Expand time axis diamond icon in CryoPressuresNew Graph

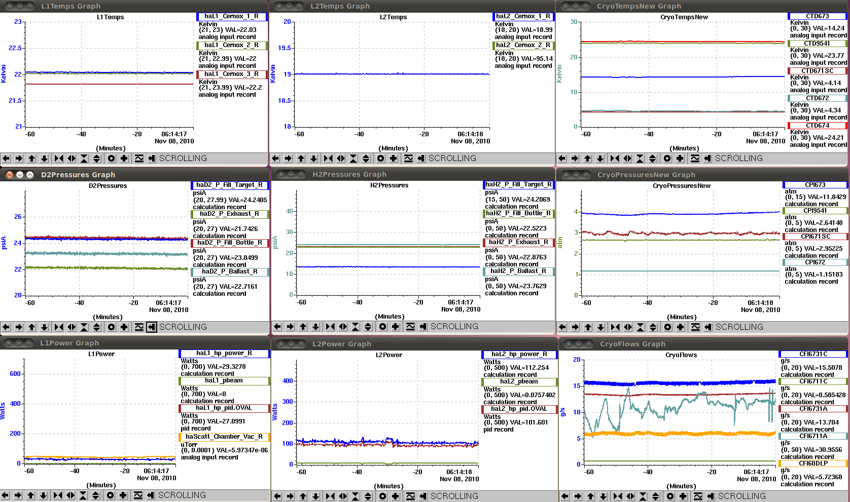[x=628, y=327]
